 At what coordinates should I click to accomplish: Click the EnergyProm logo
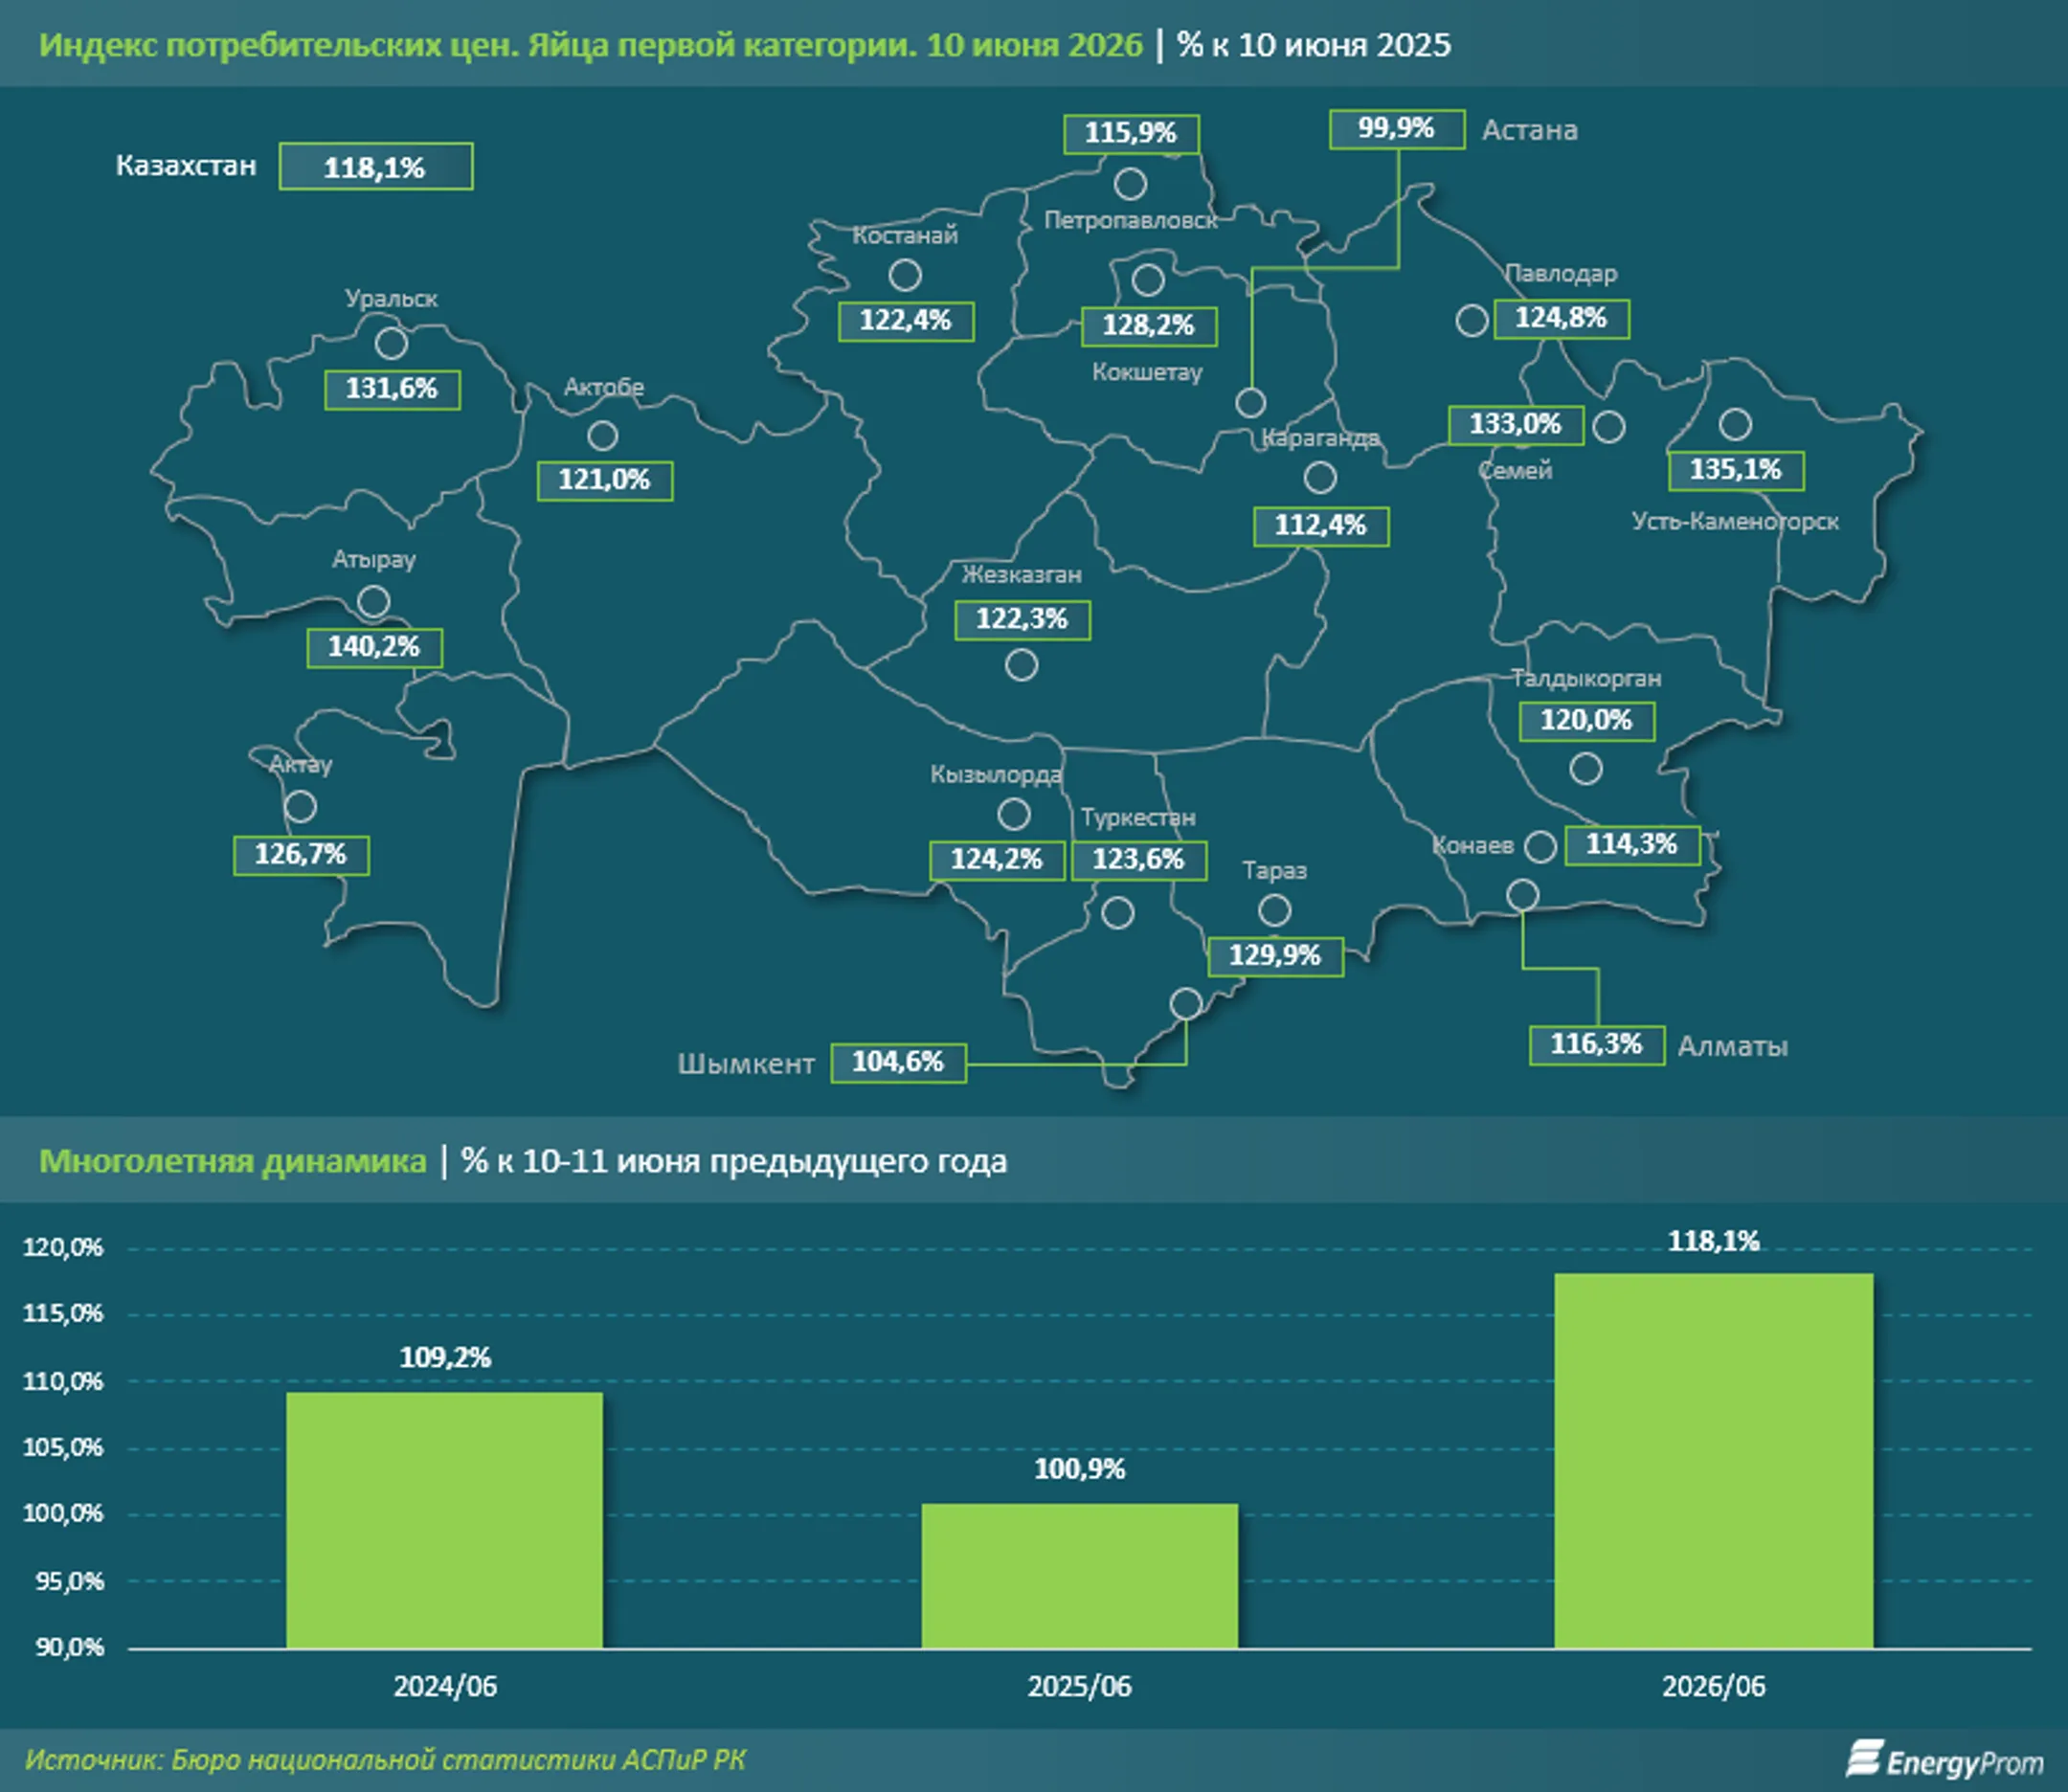click(x=1944, y=1760)
